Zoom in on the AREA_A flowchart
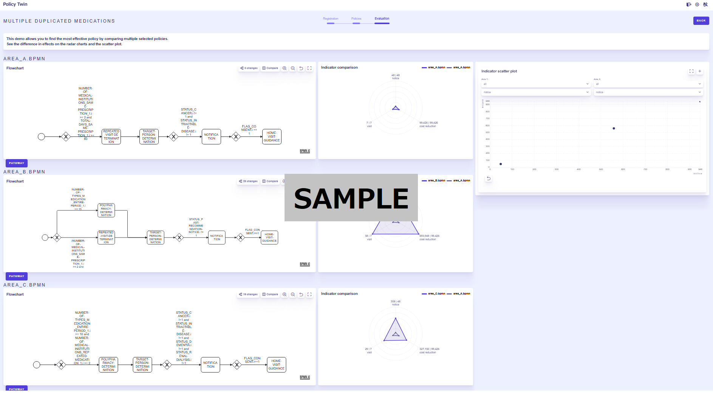This screenshot has width=713, height=394. [285, 68]
